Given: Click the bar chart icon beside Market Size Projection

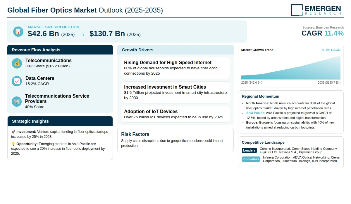Looking at the screenshot, I should 18,31.
